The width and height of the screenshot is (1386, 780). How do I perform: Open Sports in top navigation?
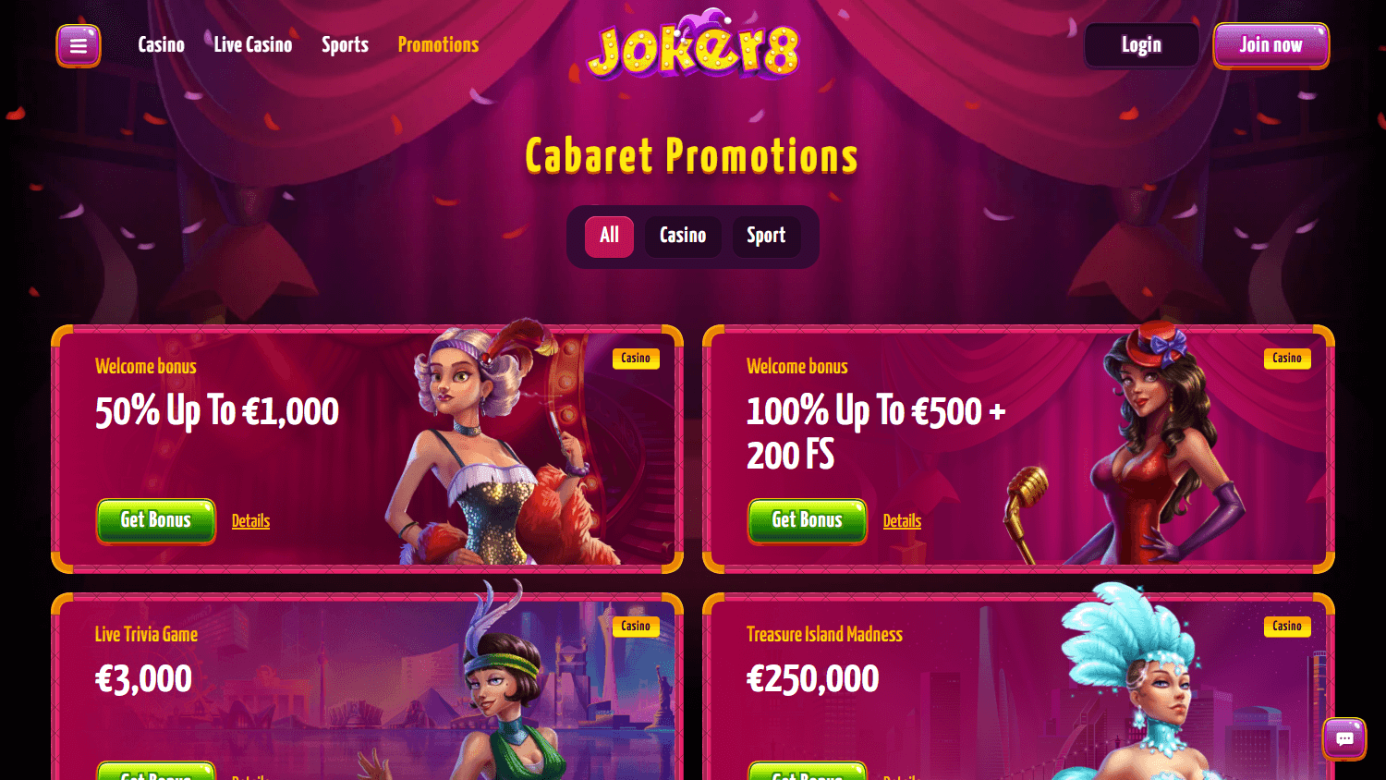pyautogui.click(x=345, y=45)
